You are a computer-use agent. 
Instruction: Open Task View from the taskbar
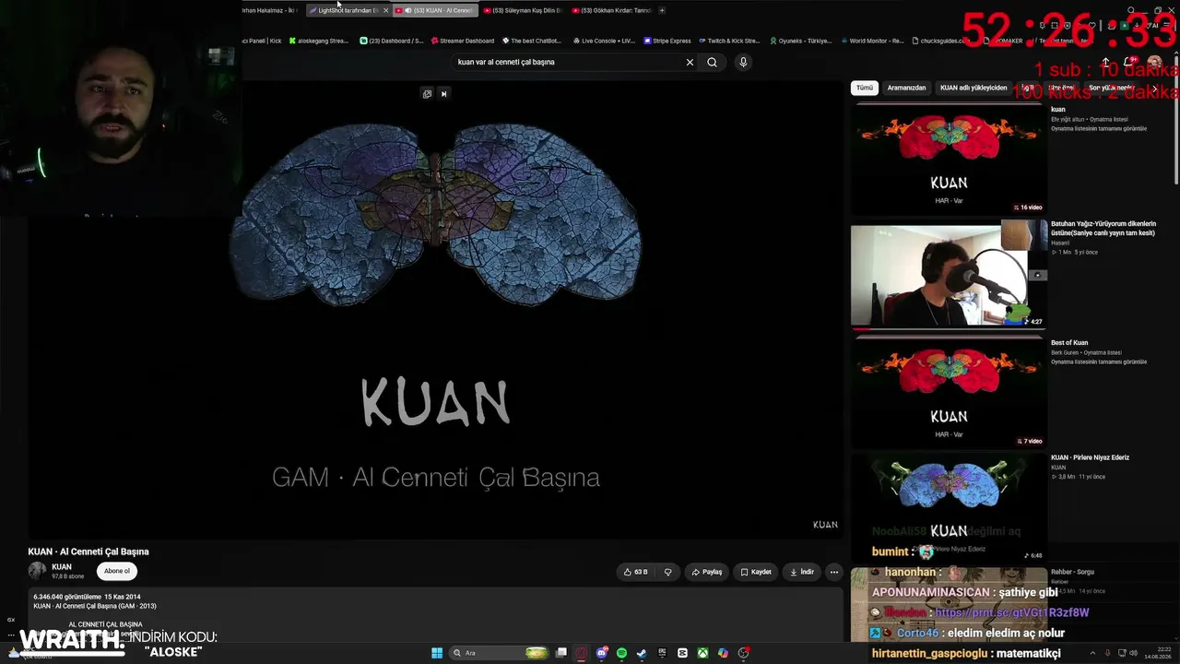tap(561, 653)
